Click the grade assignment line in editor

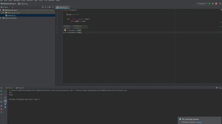point(73,14)
